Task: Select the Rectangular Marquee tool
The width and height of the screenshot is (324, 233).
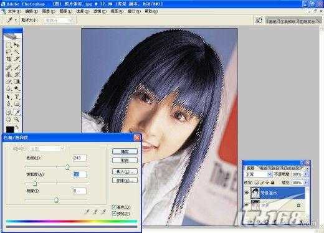Action: point(9,44)
